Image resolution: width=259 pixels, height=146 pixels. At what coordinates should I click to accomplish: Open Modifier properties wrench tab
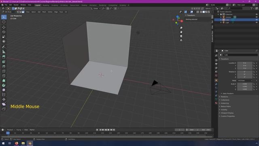pyautogui.click(x=216, y=84)
